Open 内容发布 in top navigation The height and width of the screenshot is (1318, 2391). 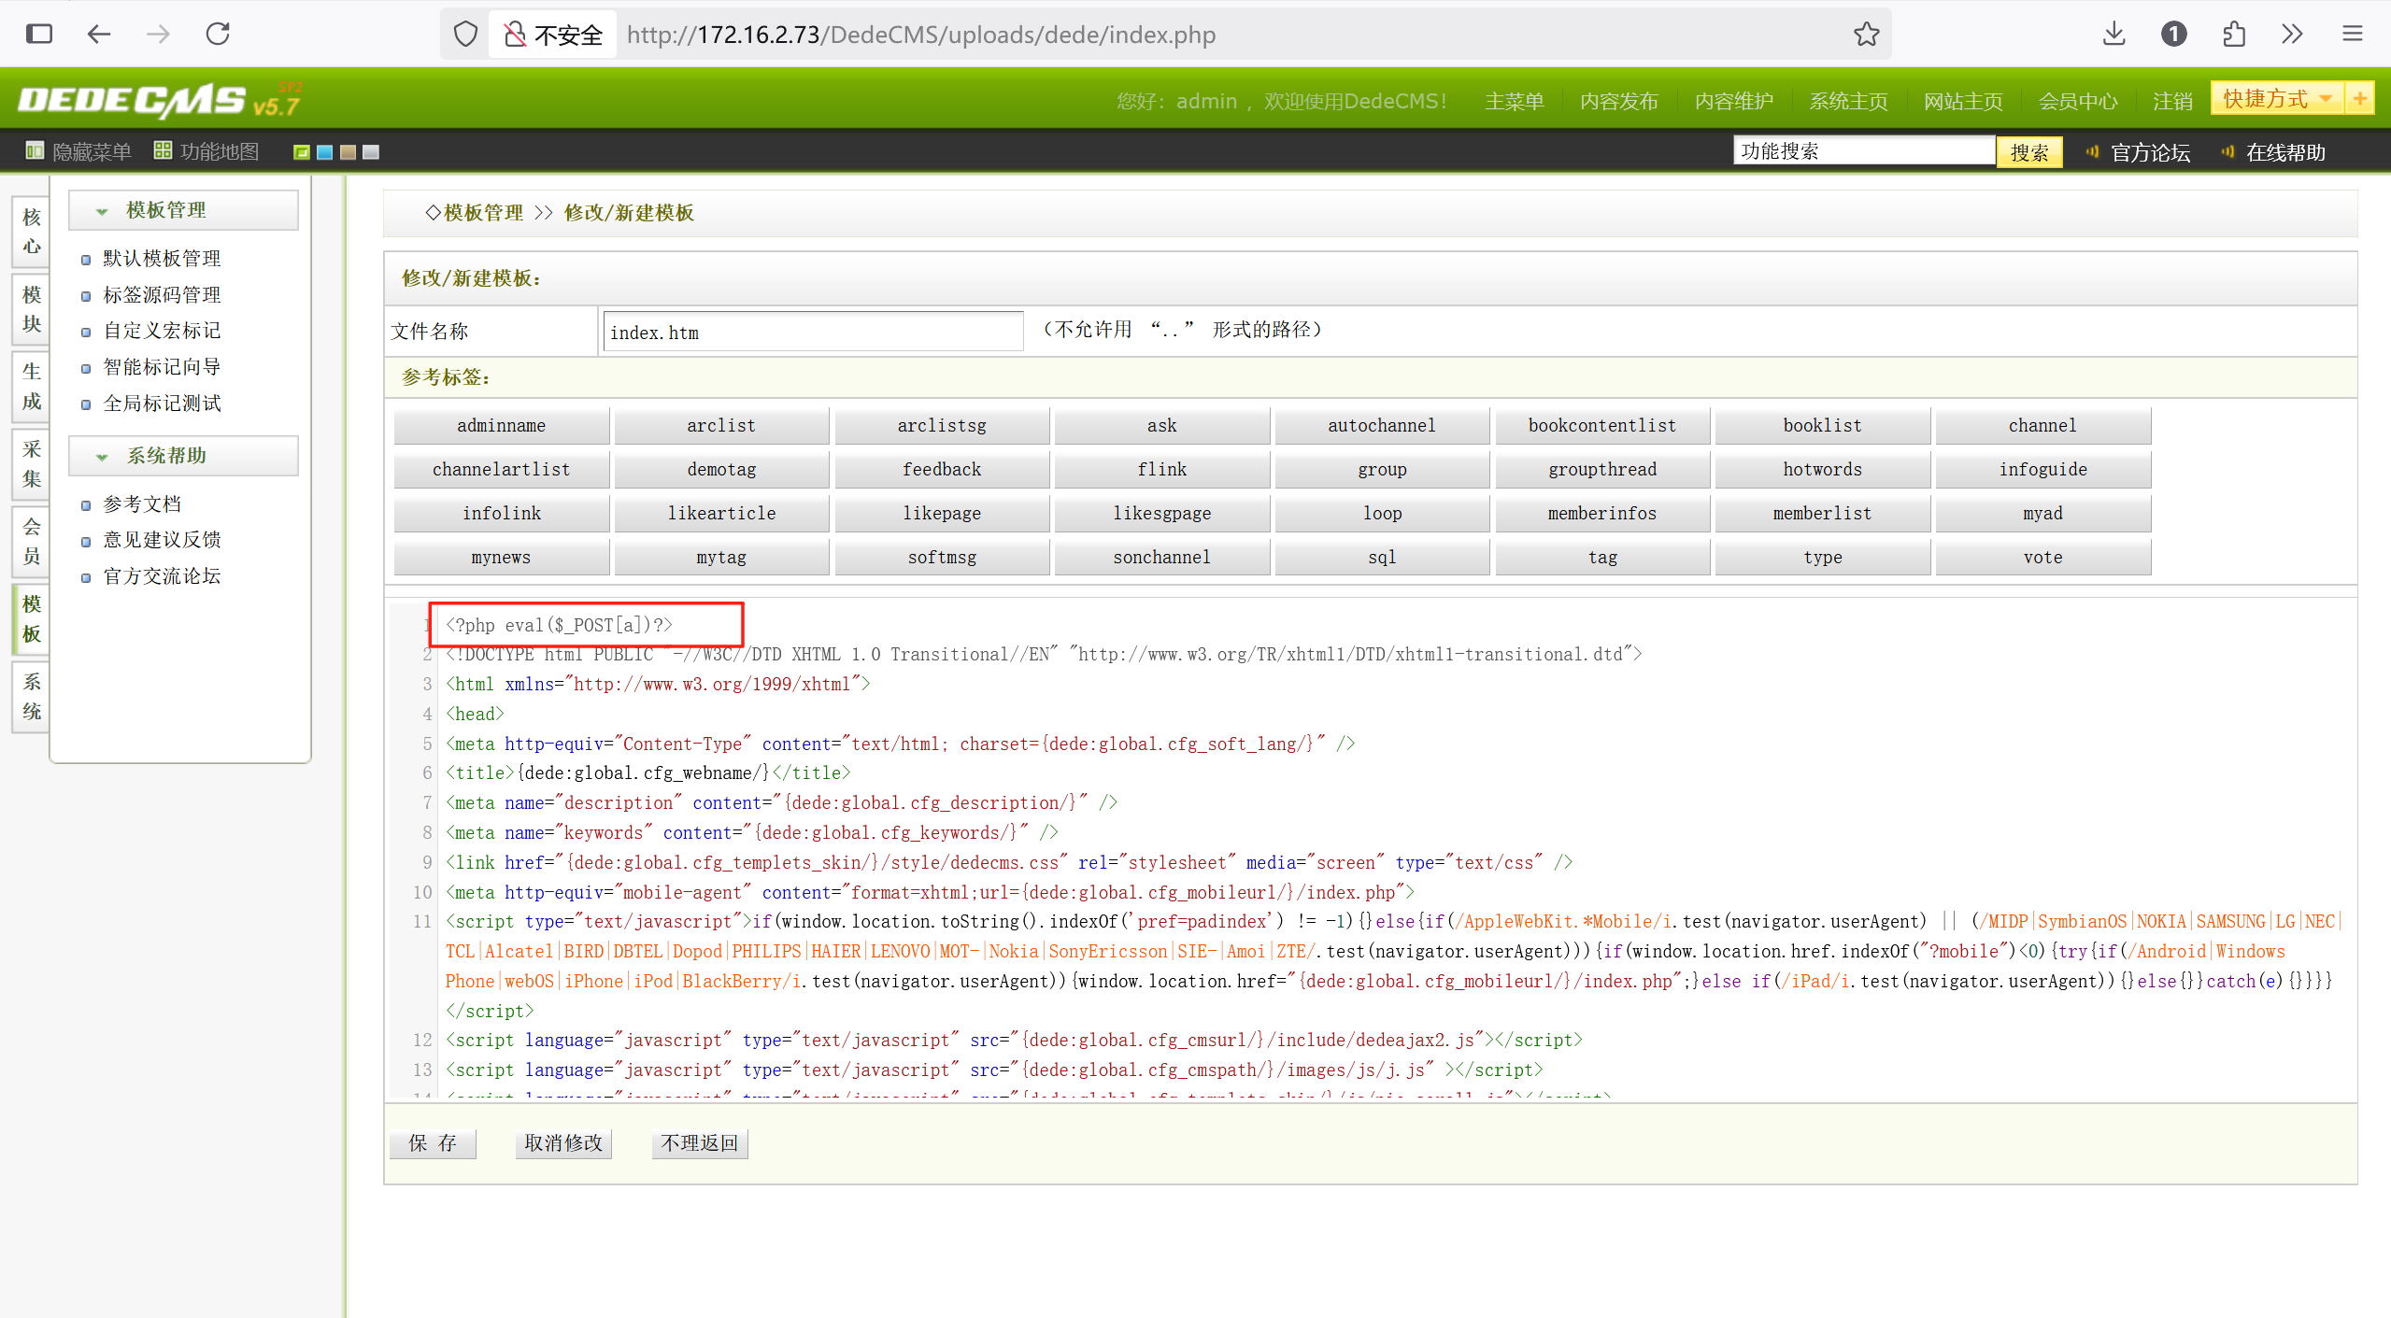click(1618, 101)
